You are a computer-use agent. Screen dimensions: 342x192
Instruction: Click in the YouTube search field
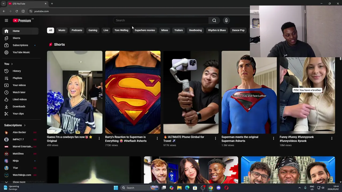(x=161, y=21)
